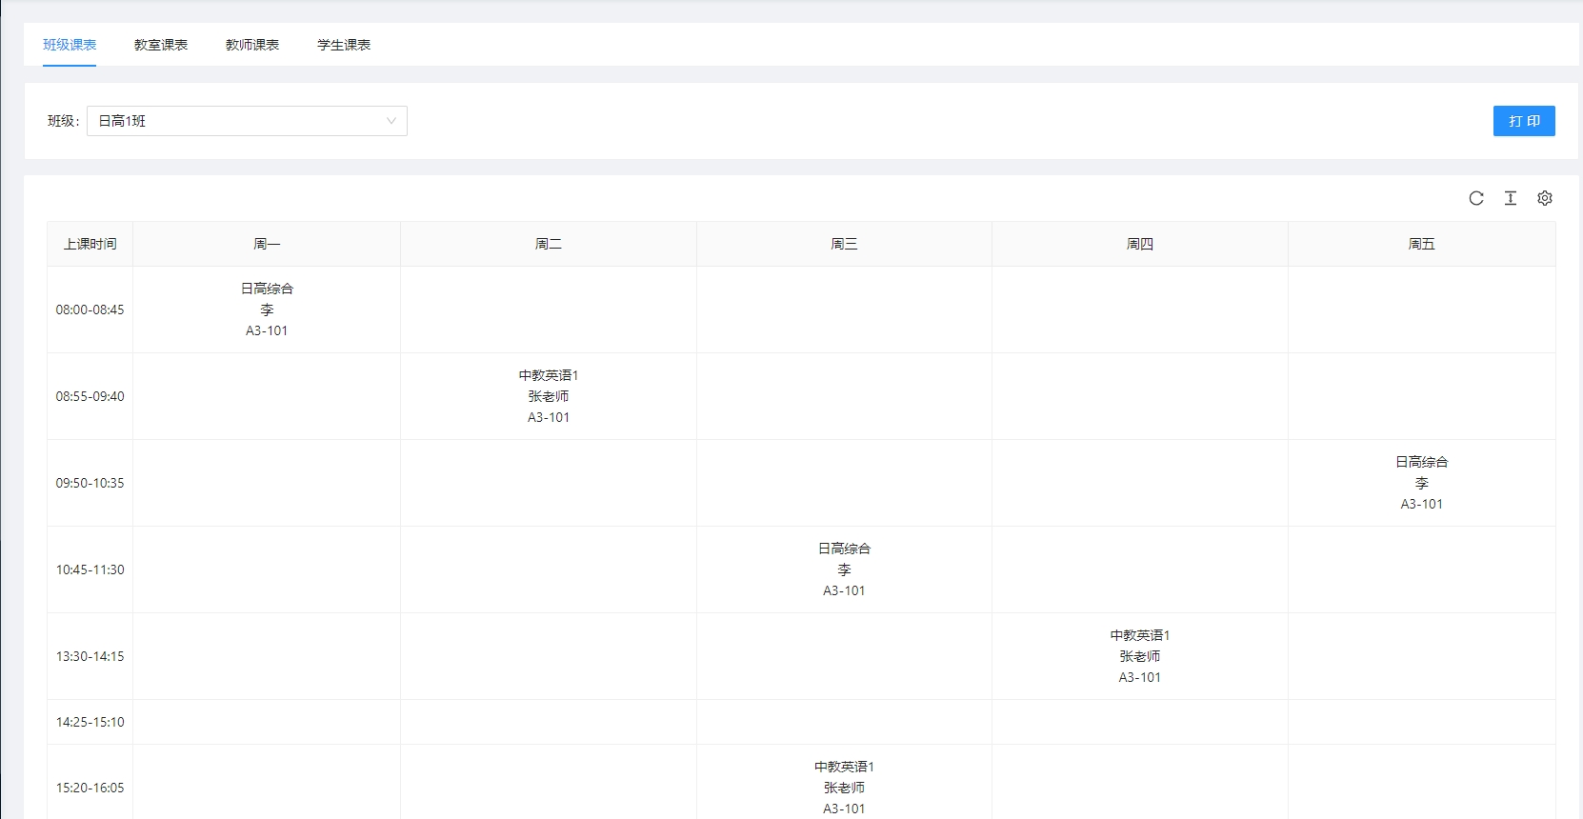Click the 周五 column header
The height and width of the screenshot is (819, 1583).
[x=1421, y=244]
